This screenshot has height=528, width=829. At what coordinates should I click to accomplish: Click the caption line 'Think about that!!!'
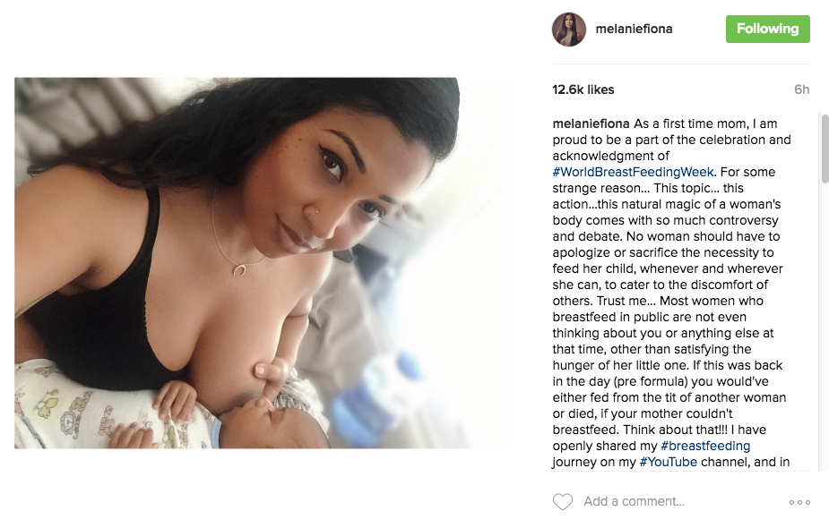coord(676,430)
